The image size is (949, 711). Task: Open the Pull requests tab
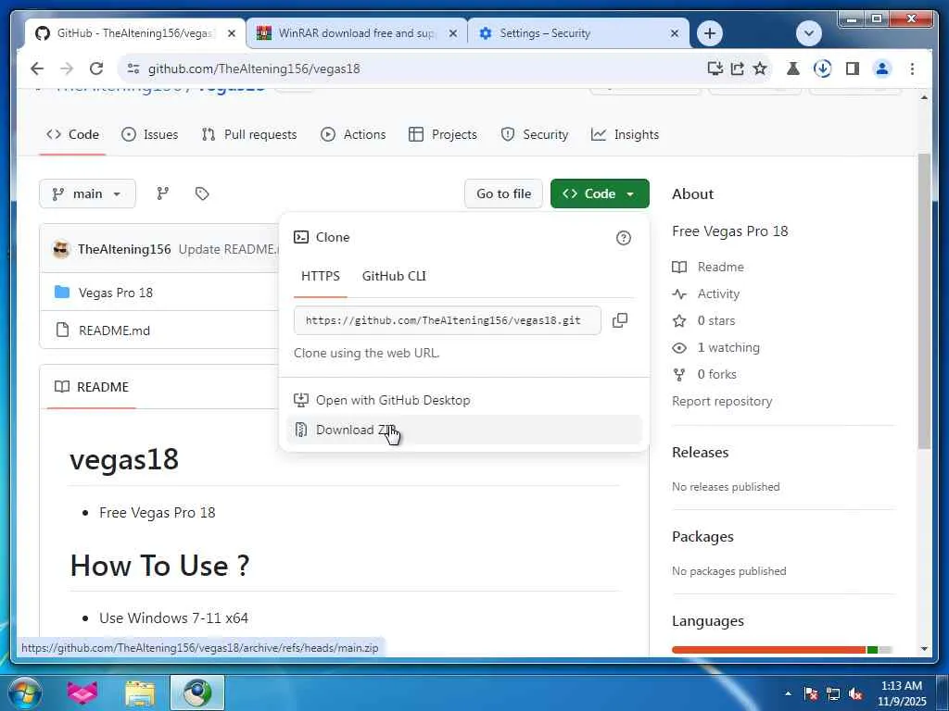(x=248, y=134)
